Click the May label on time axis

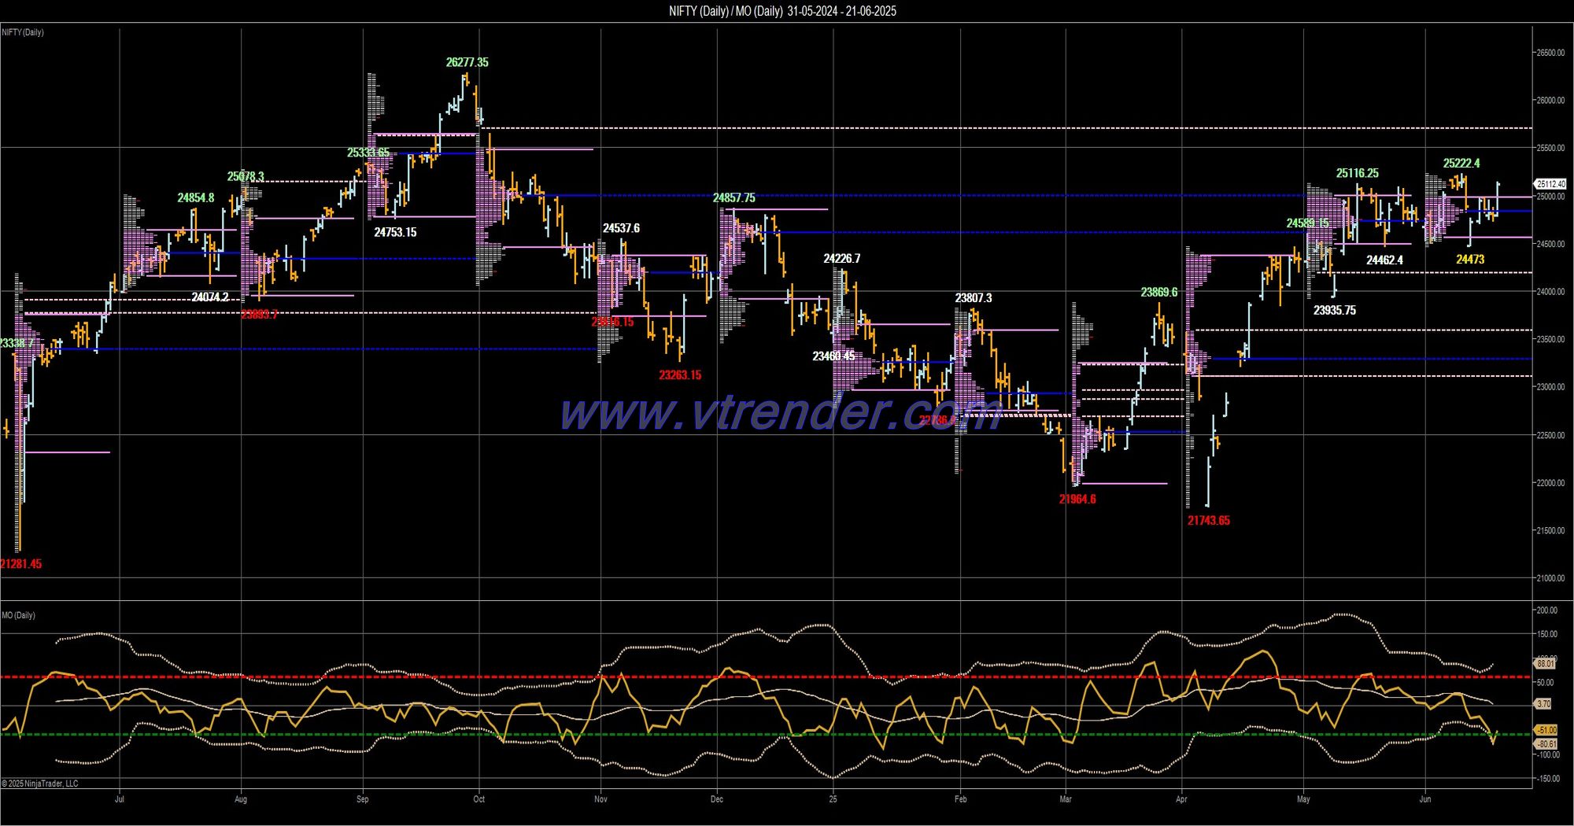coord(1303,799)
